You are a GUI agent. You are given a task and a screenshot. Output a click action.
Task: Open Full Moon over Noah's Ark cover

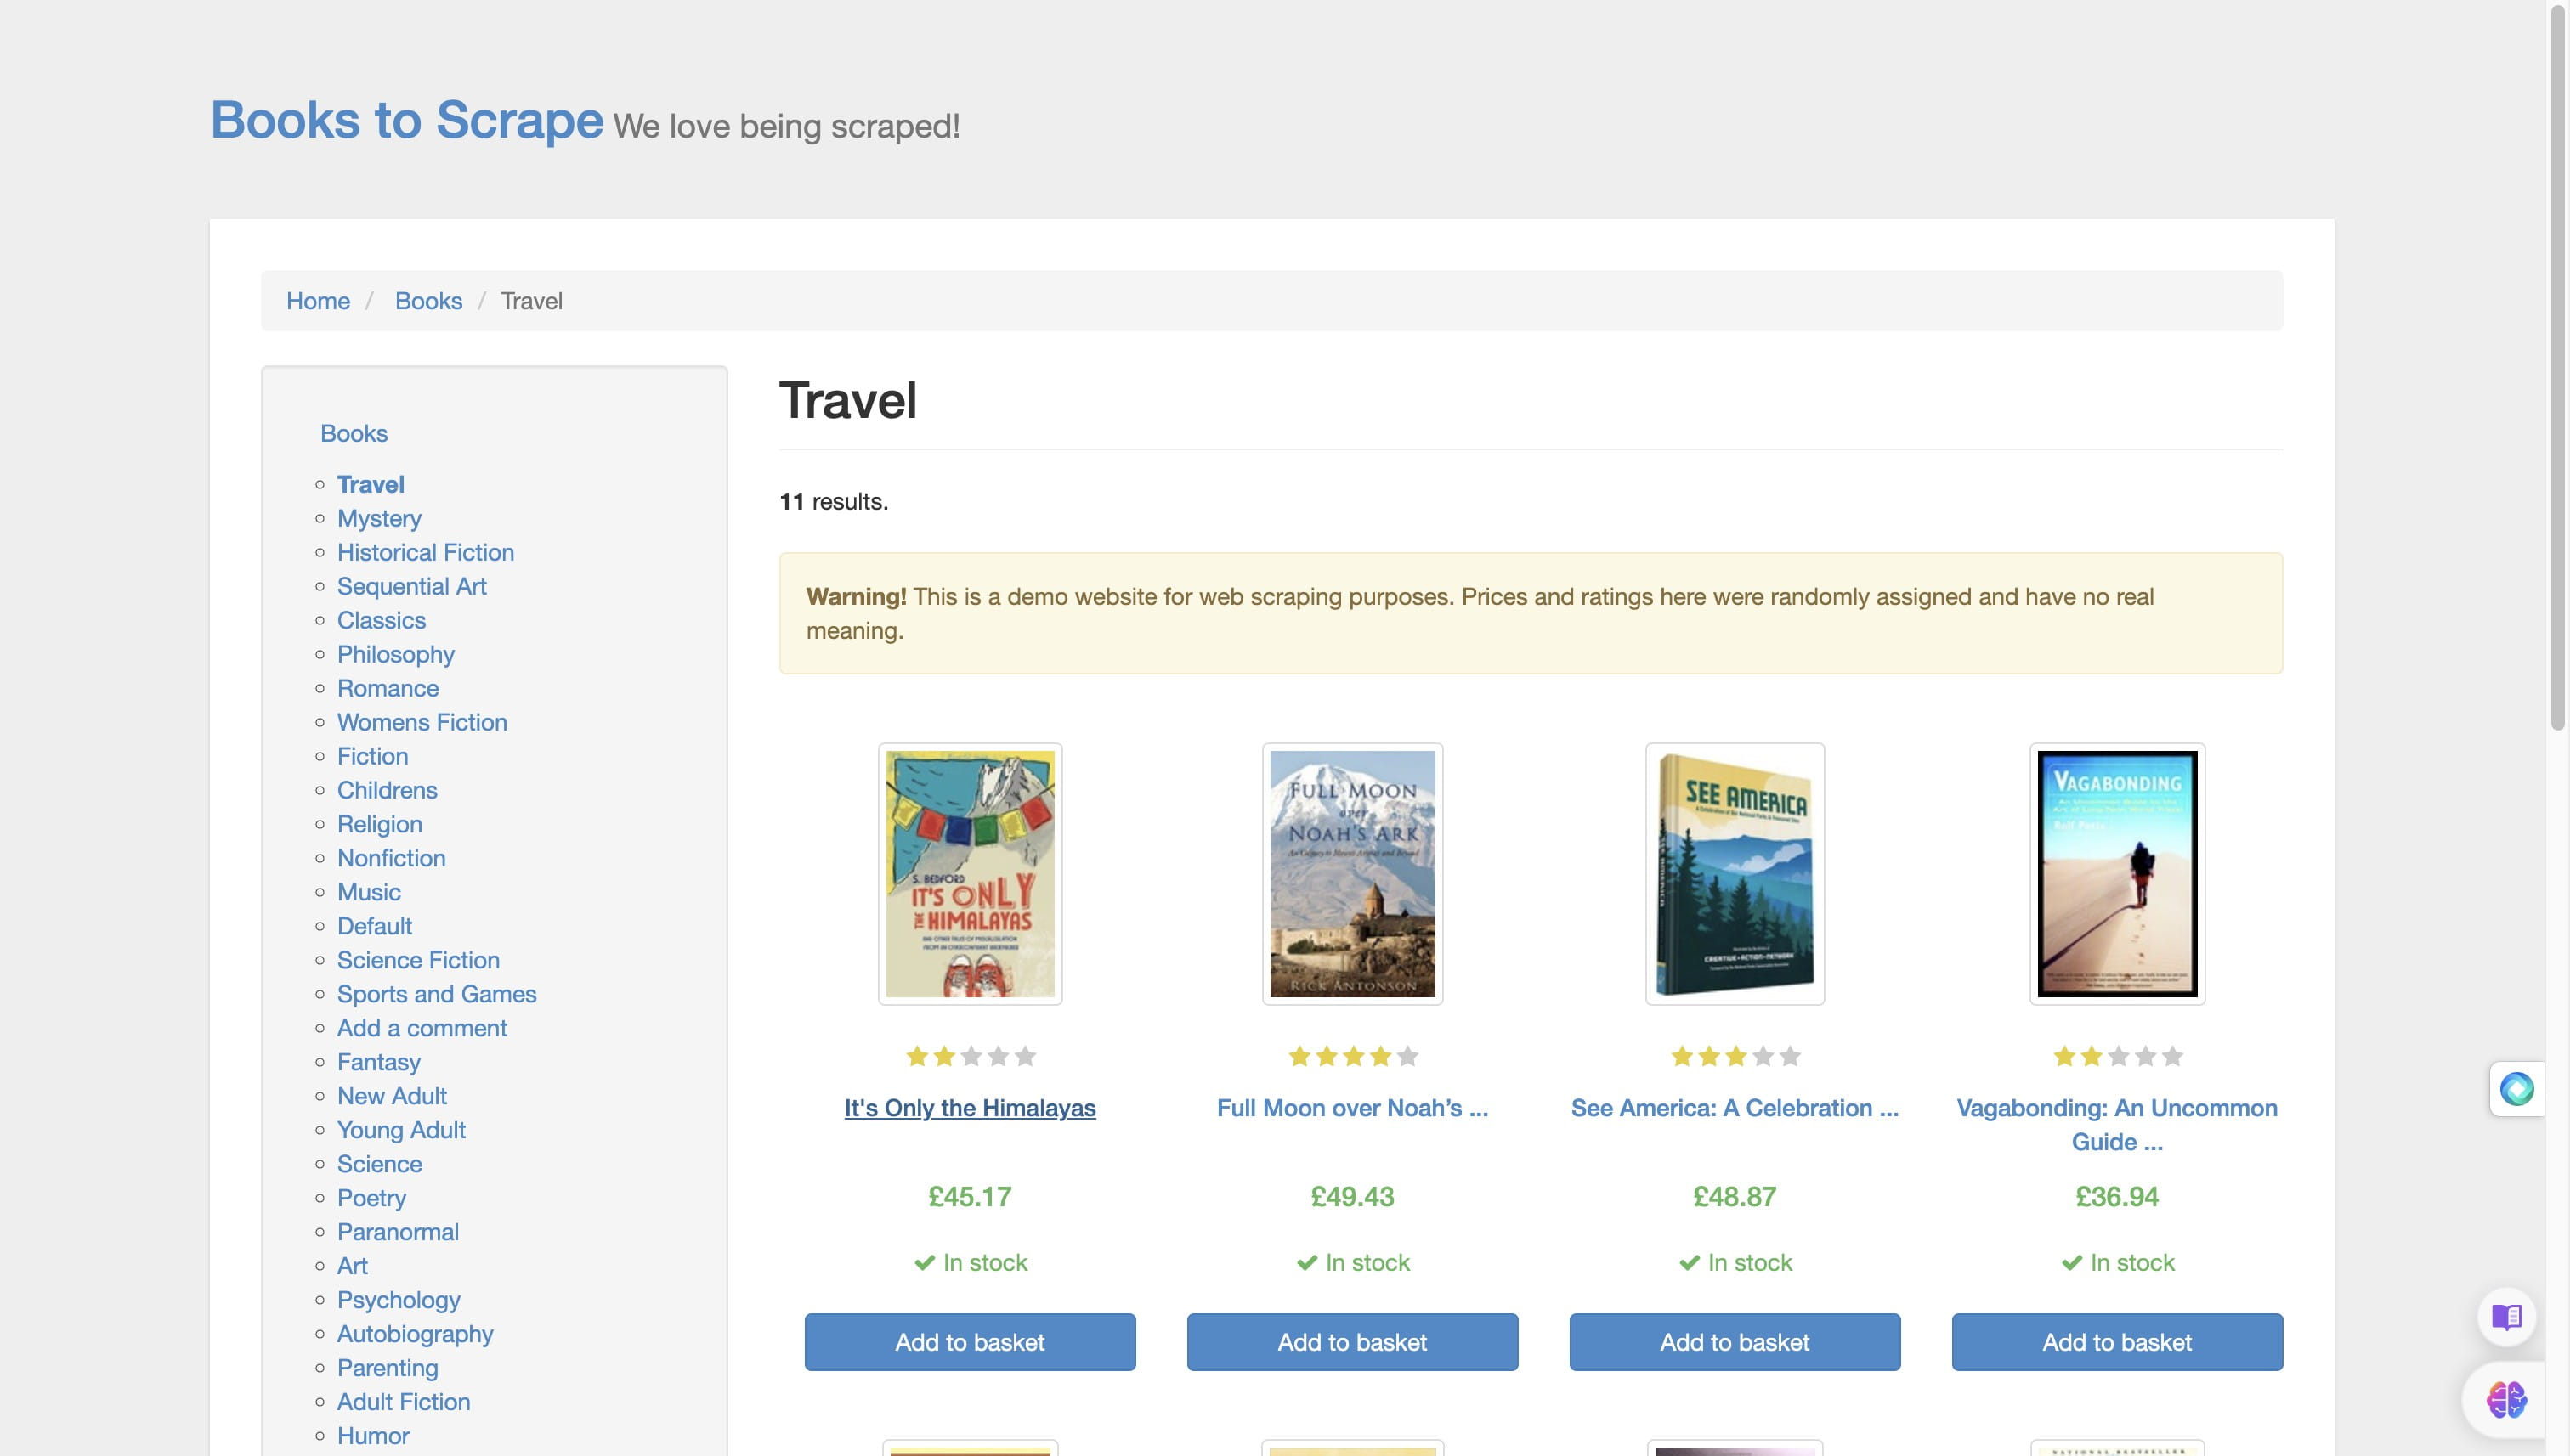click(1352, 874)
